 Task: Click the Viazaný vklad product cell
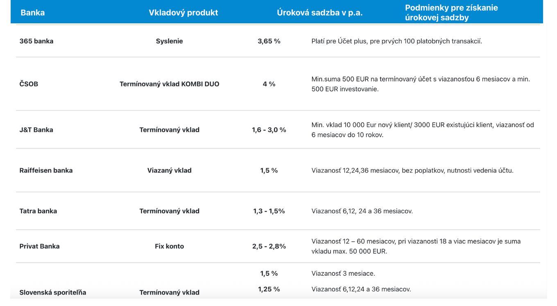pyautogui.click(x=169, y=170)
